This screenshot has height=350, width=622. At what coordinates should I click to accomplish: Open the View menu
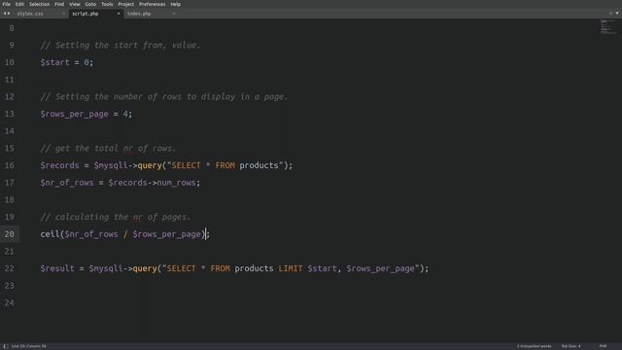pyautogui.click(x=74, y=4)
